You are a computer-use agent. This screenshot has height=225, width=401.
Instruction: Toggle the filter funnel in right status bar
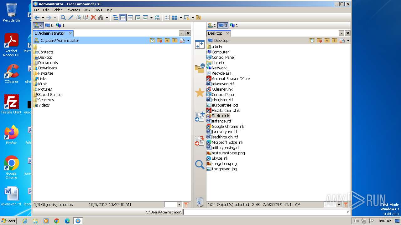click(346, 205)
